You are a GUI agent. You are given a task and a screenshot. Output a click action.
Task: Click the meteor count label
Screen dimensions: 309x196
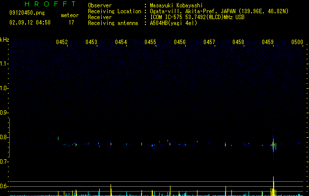(x=70, y=15)
